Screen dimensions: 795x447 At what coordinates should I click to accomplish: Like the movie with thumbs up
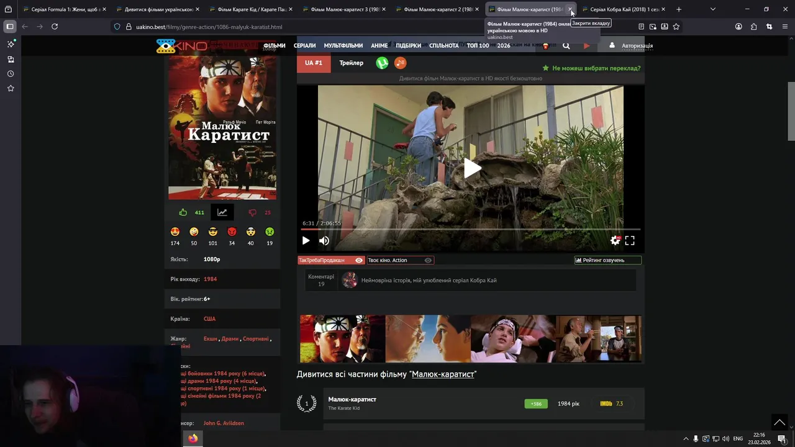183,212
